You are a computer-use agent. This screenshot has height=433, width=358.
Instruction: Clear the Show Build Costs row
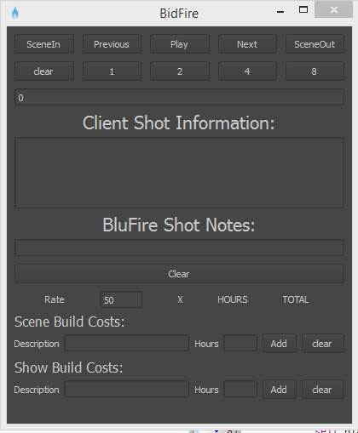(323, 390)
